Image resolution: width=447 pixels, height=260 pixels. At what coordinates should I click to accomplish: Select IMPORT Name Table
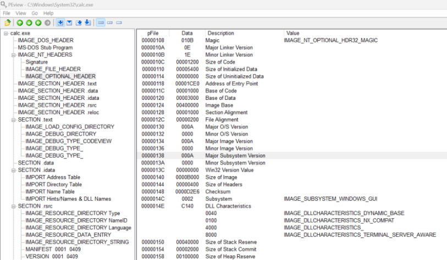(50, 192)
